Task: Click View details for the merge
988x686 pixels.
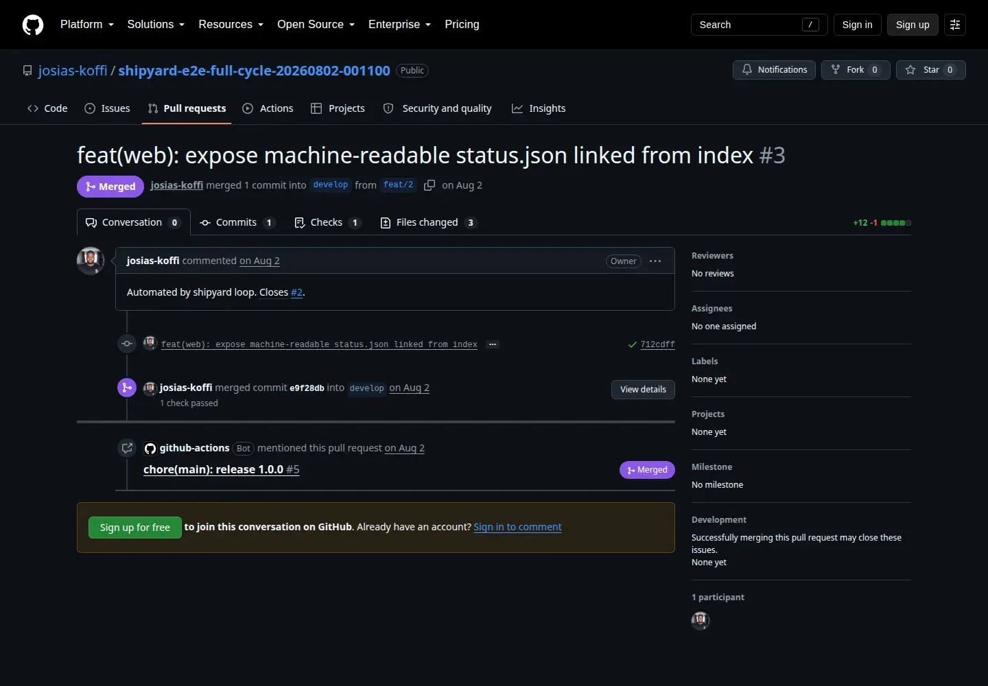Action: pyautogui.click(x=644, y=390)
